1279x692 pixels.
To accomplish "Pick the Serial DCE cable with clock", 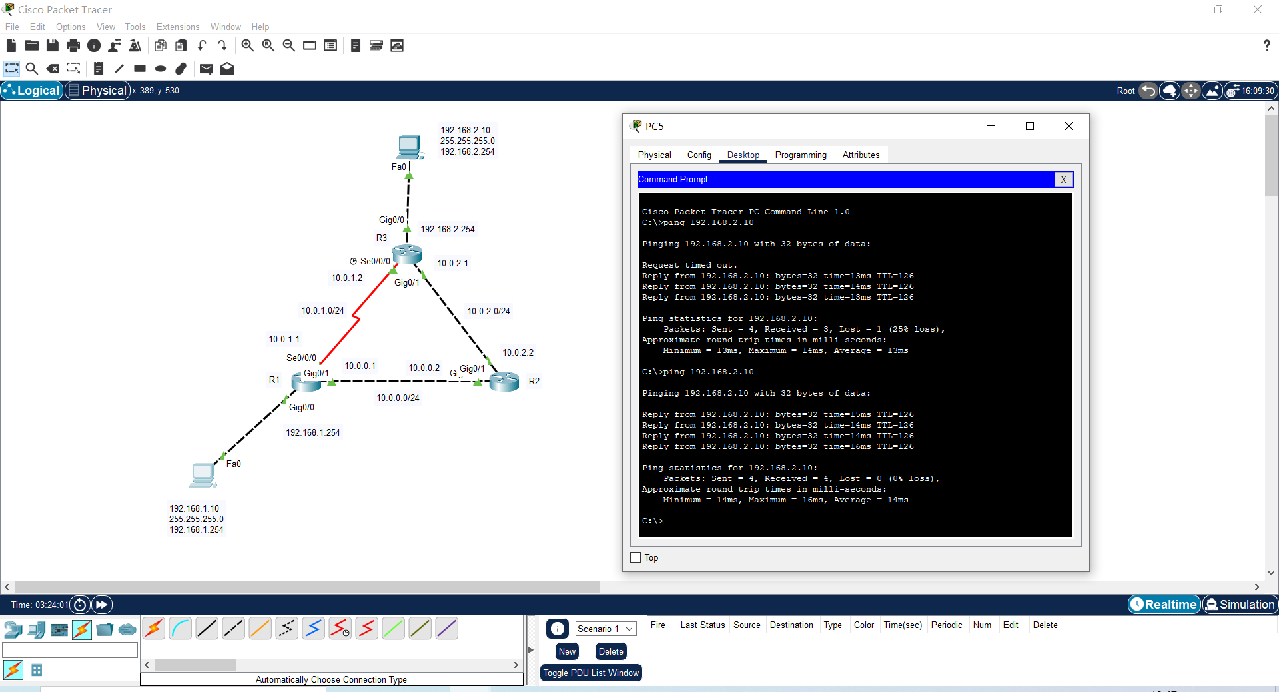I will pos(340,628).
